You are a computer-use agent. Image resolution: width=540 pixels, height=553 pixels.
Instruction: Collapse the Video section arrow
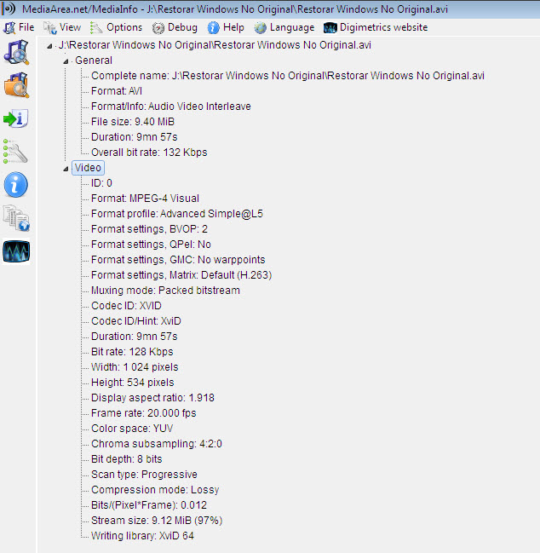click(x=66, y=169)
